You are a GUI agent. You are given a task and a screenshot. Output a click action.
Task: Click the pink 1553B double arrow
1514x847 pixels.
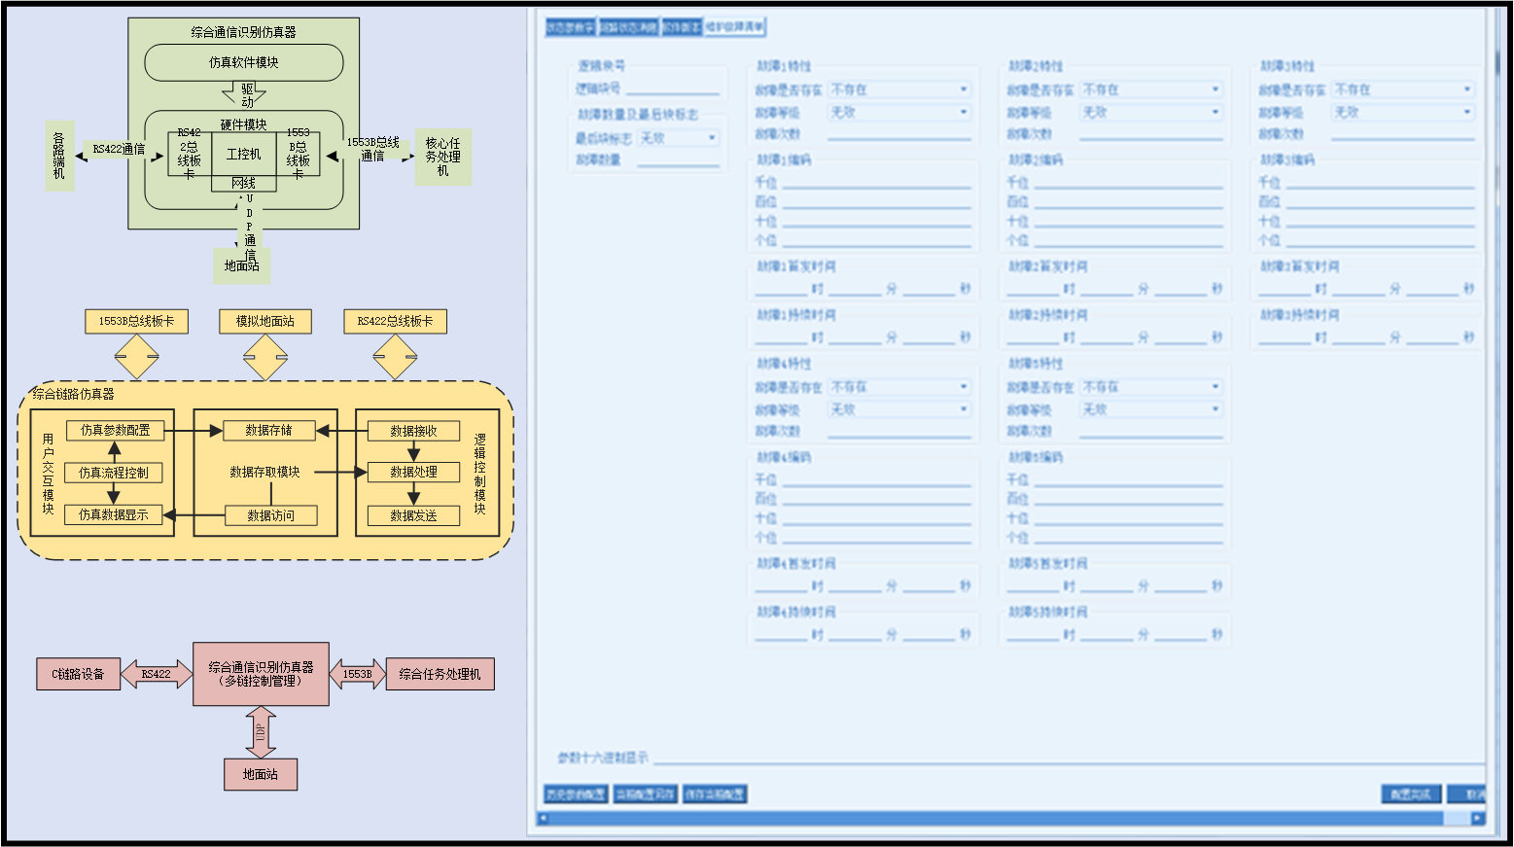(x=358, y=674)
